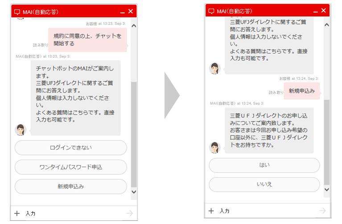
Task: Click scroll down arrow in left chat window
Action: [x=134, y=192]
